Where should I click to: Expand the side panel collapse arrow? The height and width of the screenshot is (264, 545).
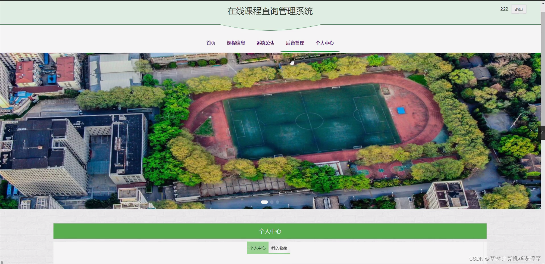[542, 133]
